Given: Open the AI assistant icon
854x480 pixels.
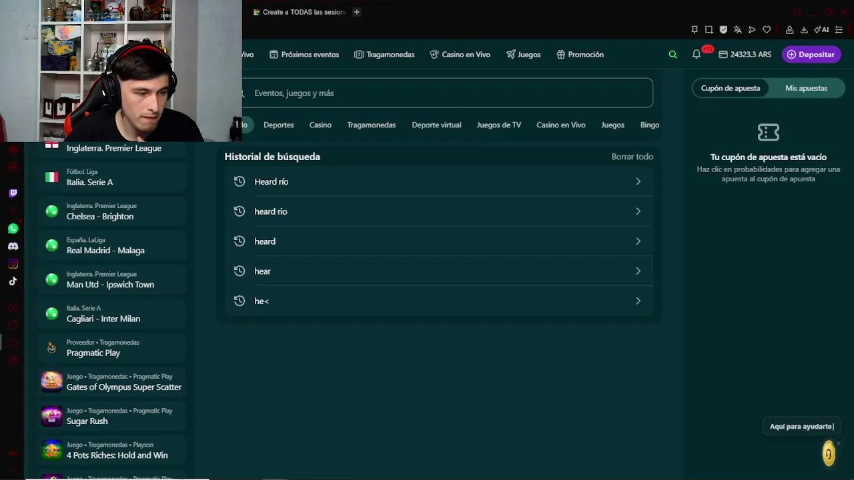Looking at the screenshot, I should 821,29.
